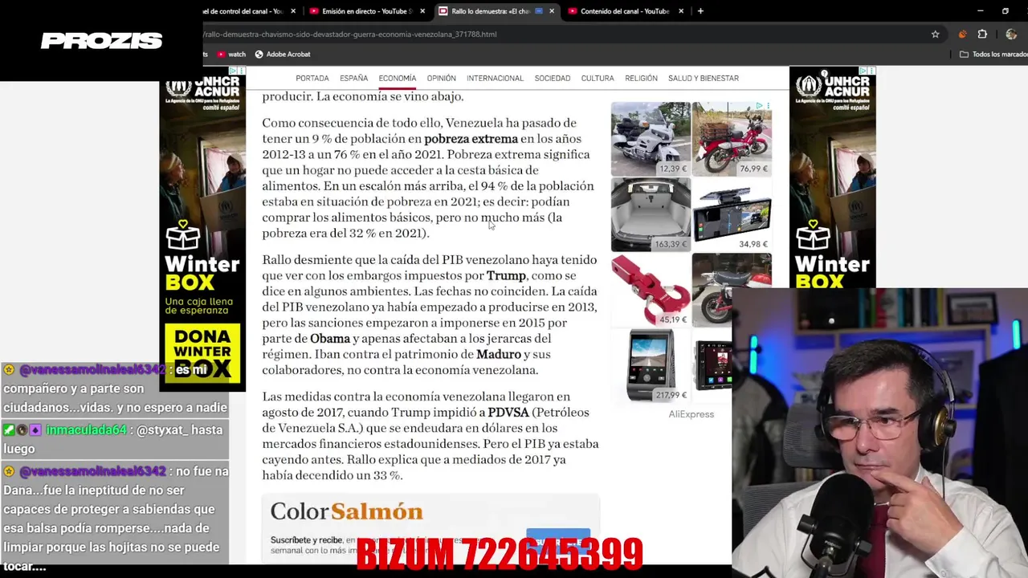Image resolution: width=1028 pixels, height=578 pixels.
Task: Follow the 'Obama' bold link
Action: tap(330, 339)
